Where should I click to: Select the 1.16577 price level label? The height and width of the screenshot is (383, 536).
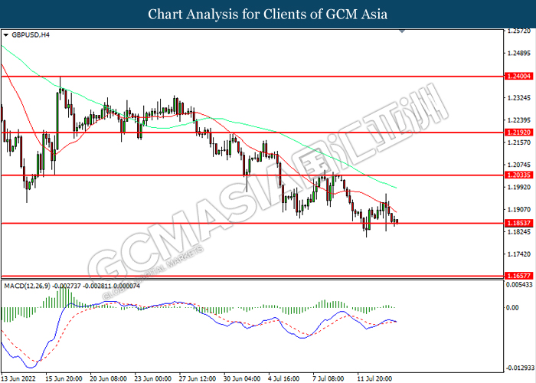pyautogui.click(x=519, y=276)
